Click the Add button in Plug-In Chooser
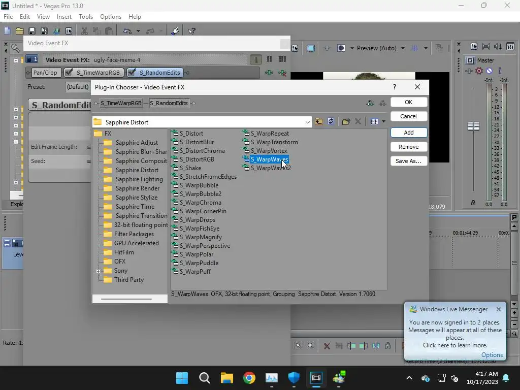520x390 pixels. tap(409, 133)
